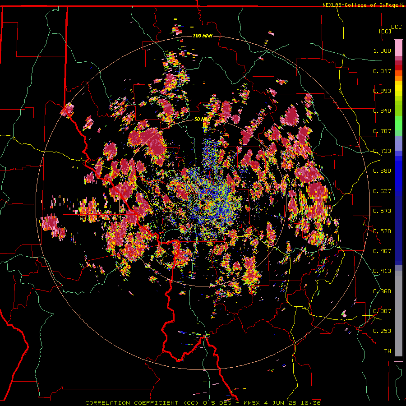Click the 0.947 scale value
406x406 pixels.
[382, 71]
